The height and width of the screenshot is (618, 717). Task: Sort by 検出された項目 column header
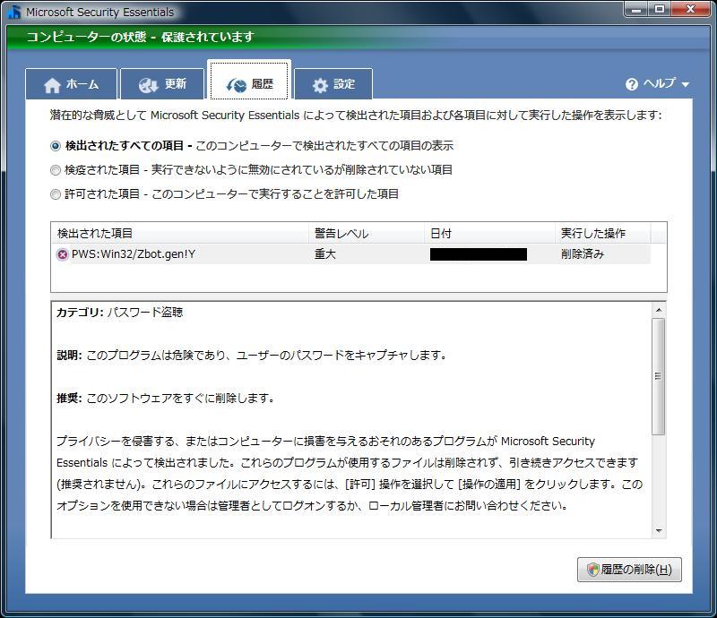180,233
